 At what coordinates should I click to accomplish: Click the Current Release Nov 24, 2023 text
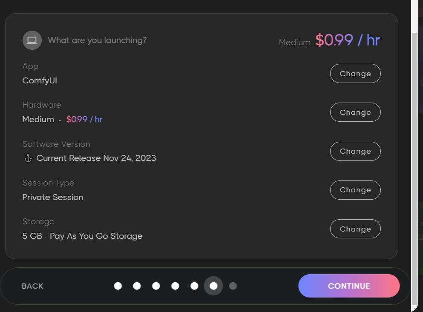96,158
